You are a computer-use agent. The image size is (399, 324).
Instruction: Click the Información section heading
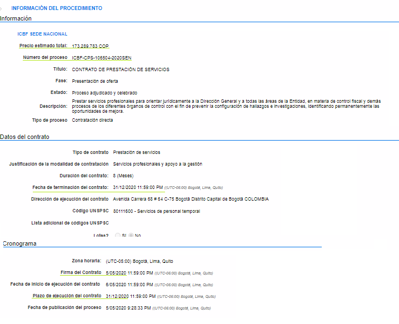point(16,18)
